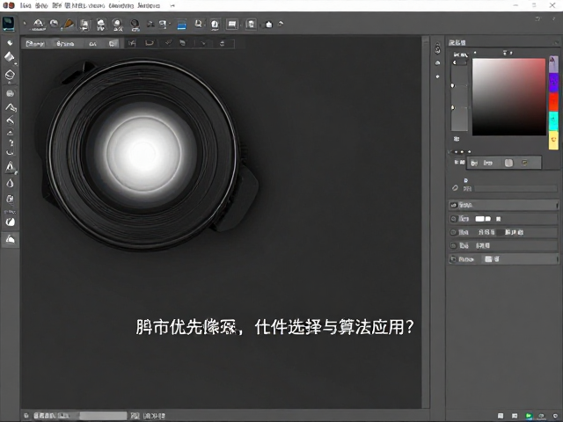Click the blue stacked bars icon in top toolbar
This screenshot has height=422, width=563.
(182, 25)
